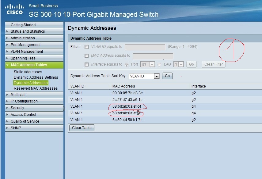
Task: Open Dynamic Address Settings page
Action: point(36,77)
